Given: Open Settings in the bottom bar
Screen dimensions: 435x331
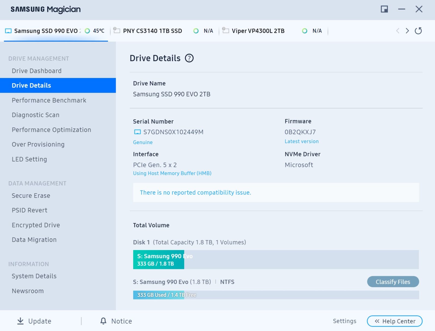Looking at the screenshot, I should coord(344,321).
